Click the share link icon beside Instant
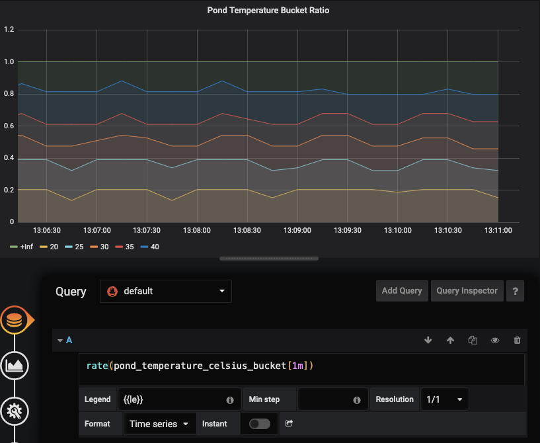 click(x=289, y=423)
